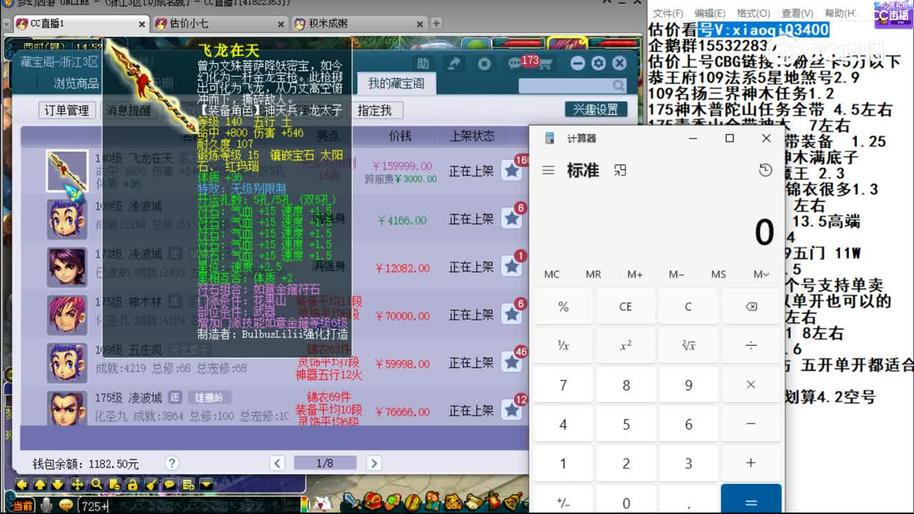
Task: Toggle calculator keep-on-top icon next to 标准
Action: pyautogui.click(x=620, y=170)
